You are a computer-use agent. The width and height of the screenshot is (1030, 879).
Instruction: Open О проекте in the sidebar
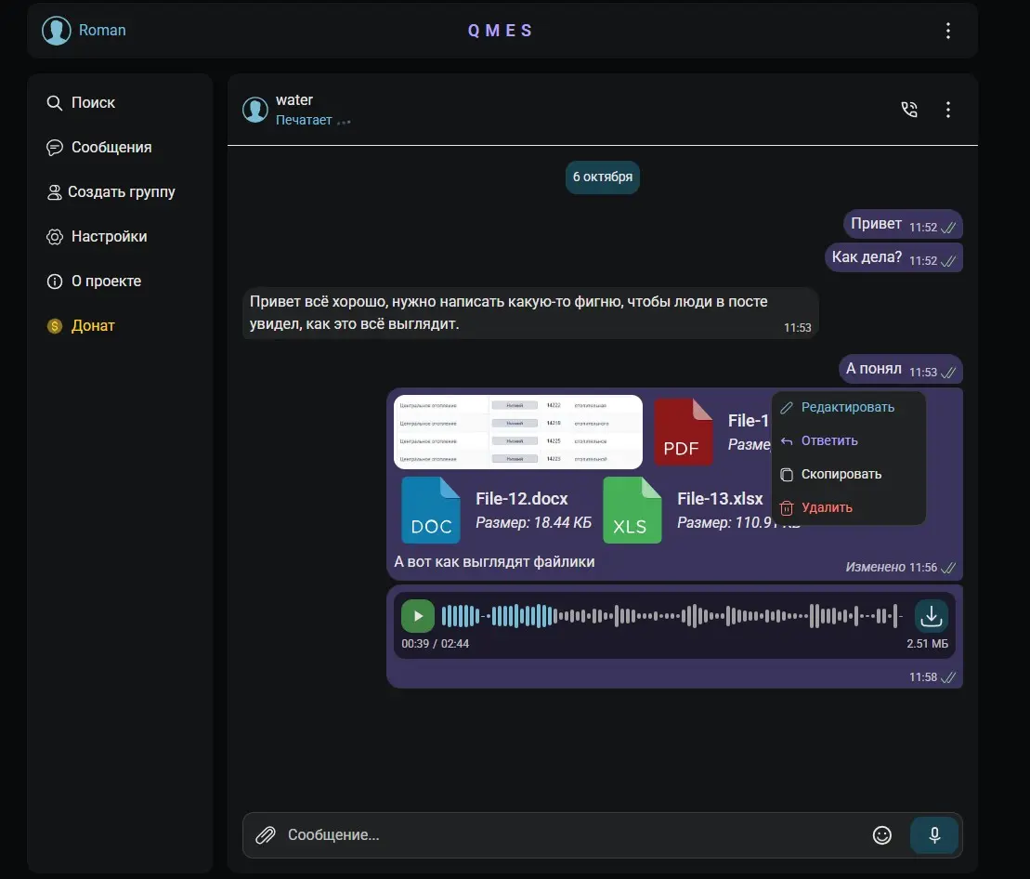point(94,282)
